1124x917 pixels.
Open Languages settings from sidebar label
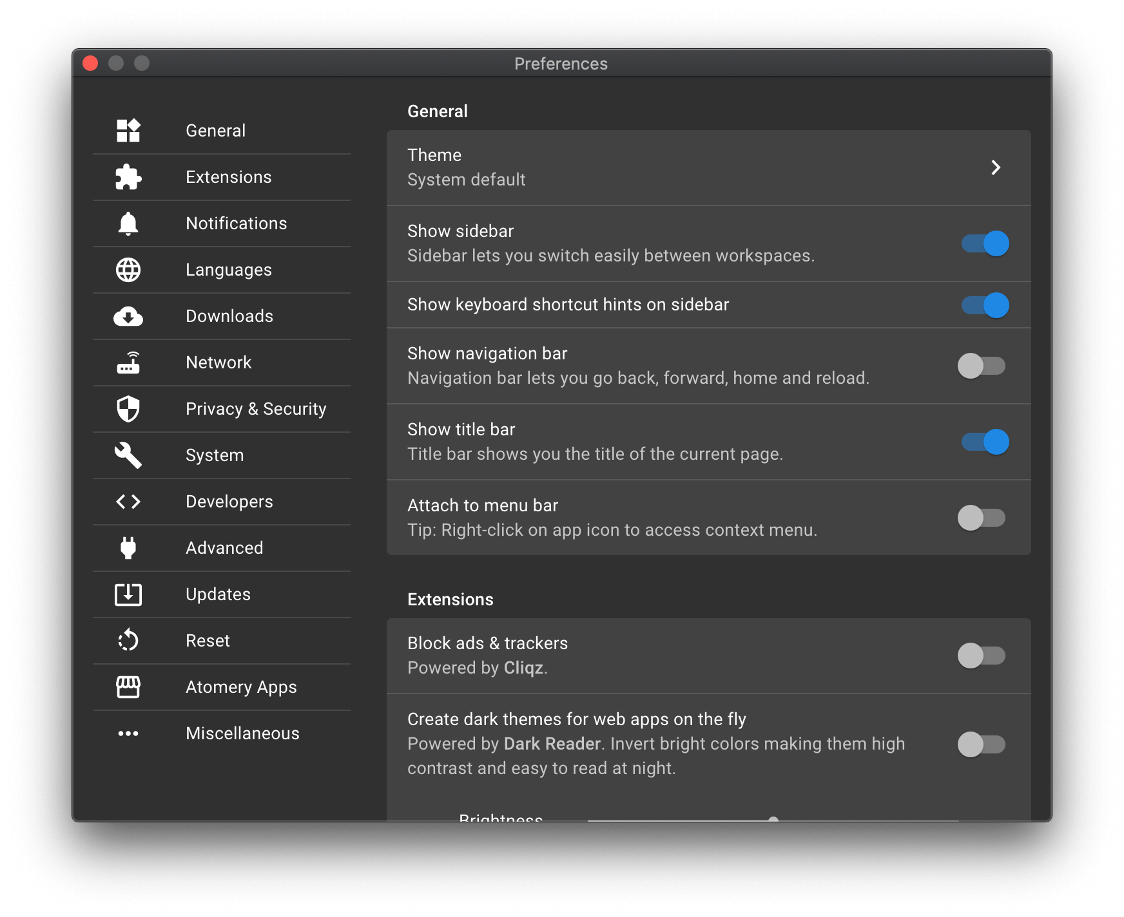coord(229,270)
